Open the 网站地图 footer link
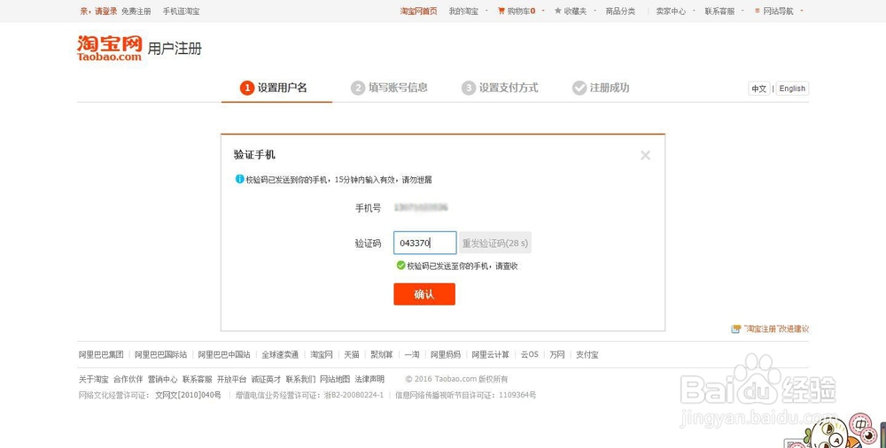The height and width of the screenshot is (448, 886). 335,379
